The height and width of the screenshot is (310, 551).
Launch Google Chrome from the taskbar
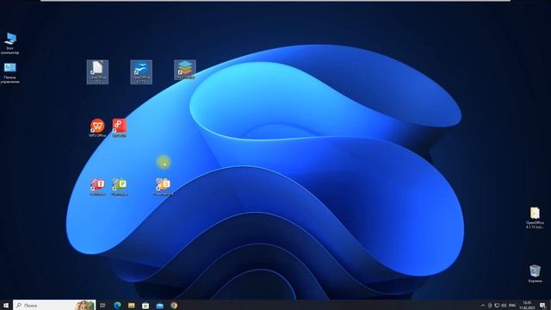click(174, 305)
